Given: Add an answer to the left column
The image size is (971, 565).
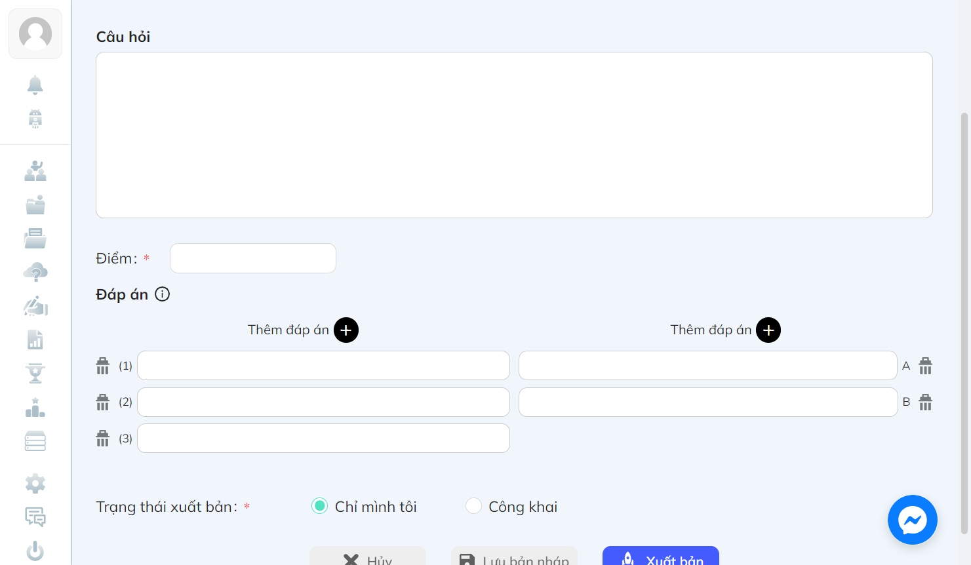Looking at the screenshot, I should (x=346, y=330).
